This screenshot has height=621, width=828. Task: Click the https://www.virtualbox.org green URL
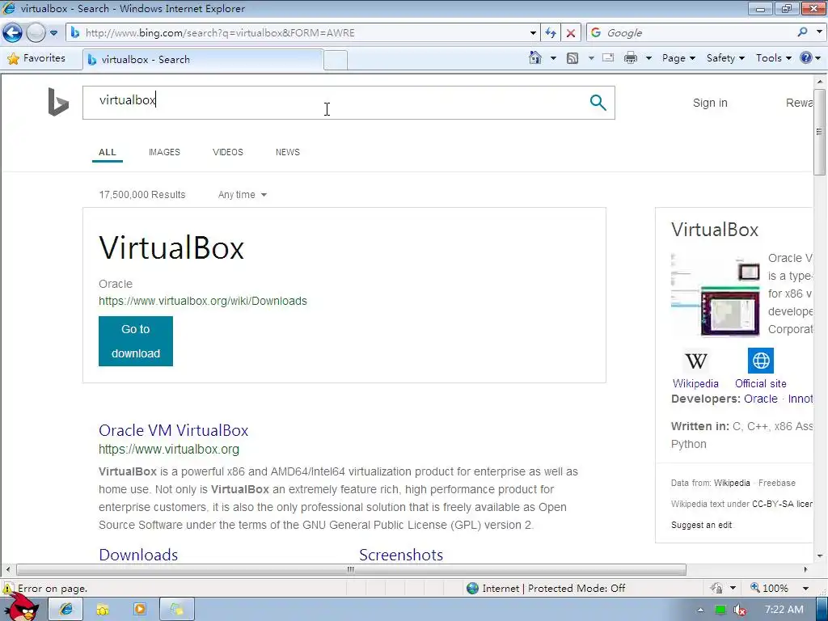click(x=169, y=450)
